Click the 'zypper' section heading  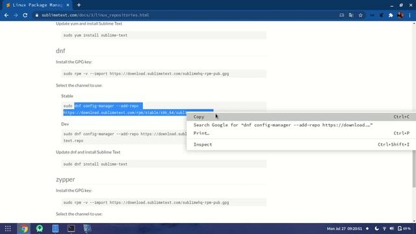[65, 179]
